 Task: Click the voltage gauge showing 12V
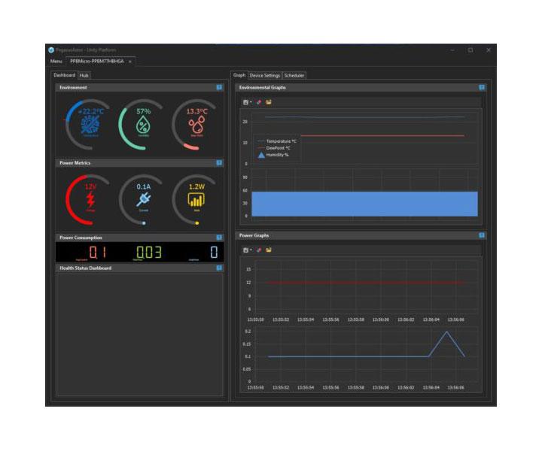(x=90, y=199)
